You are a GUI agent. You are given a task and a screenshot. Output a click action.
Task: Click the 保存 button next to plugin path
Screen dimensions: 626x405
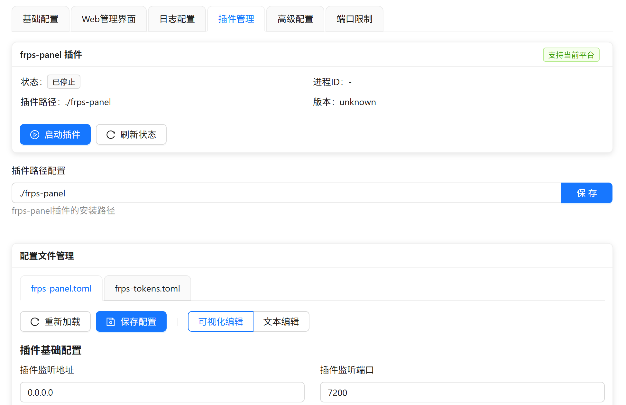click(586, 193)
